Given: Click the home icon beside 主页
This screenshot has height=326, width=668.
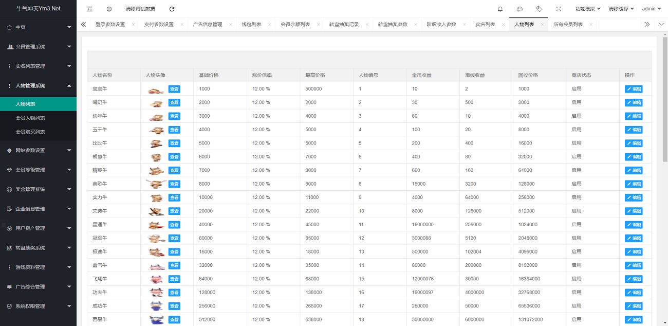Looking at the screenshot, I should tap(10, 27).
